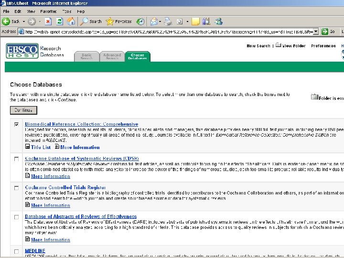This screenshot has height=258, width=344.
Task: Switch to the Basic Search tab
Action: (x=86, y=56)
